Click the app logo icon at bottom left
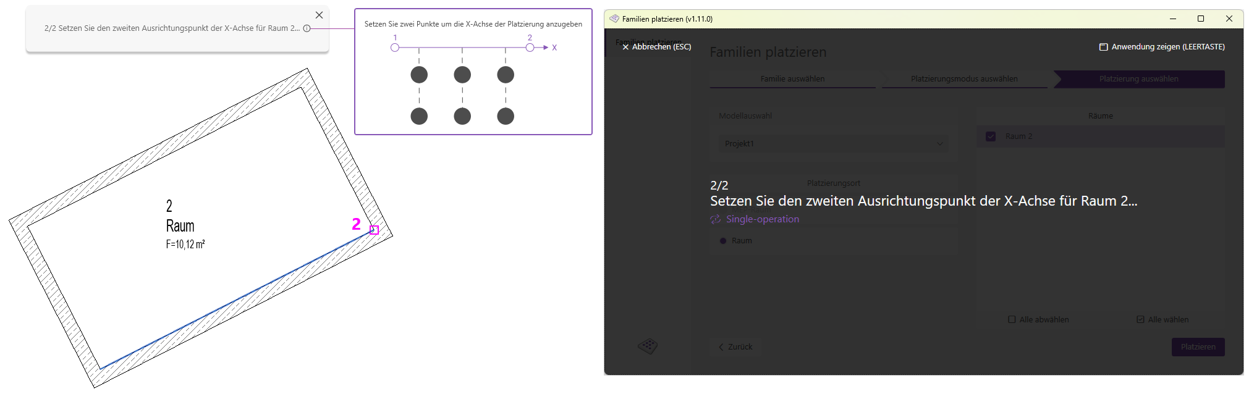This screenshot has width=1249, height=394. (x=648, y=346)
